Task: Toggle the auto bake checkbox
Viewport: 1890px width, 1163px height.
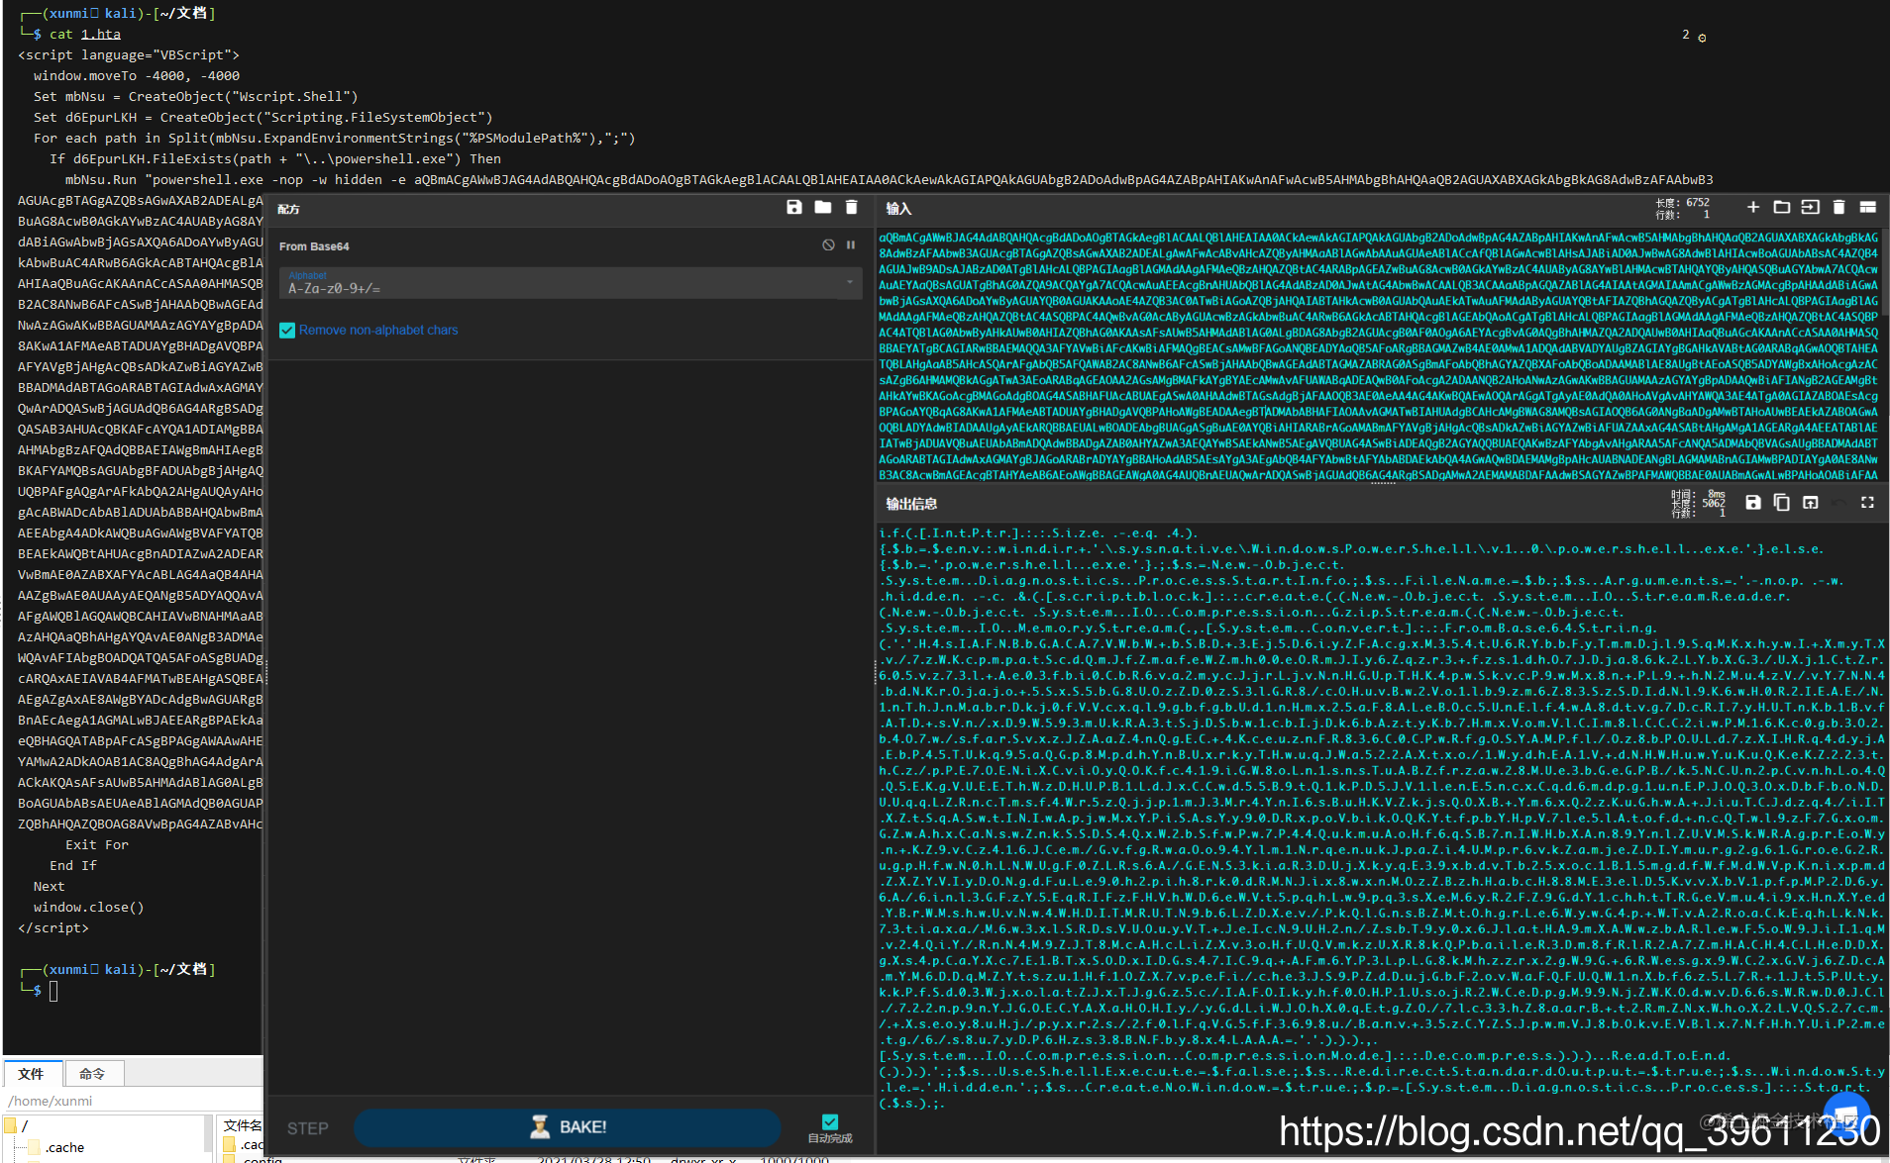Action: pyautogui.click(x=830, y=1121)
